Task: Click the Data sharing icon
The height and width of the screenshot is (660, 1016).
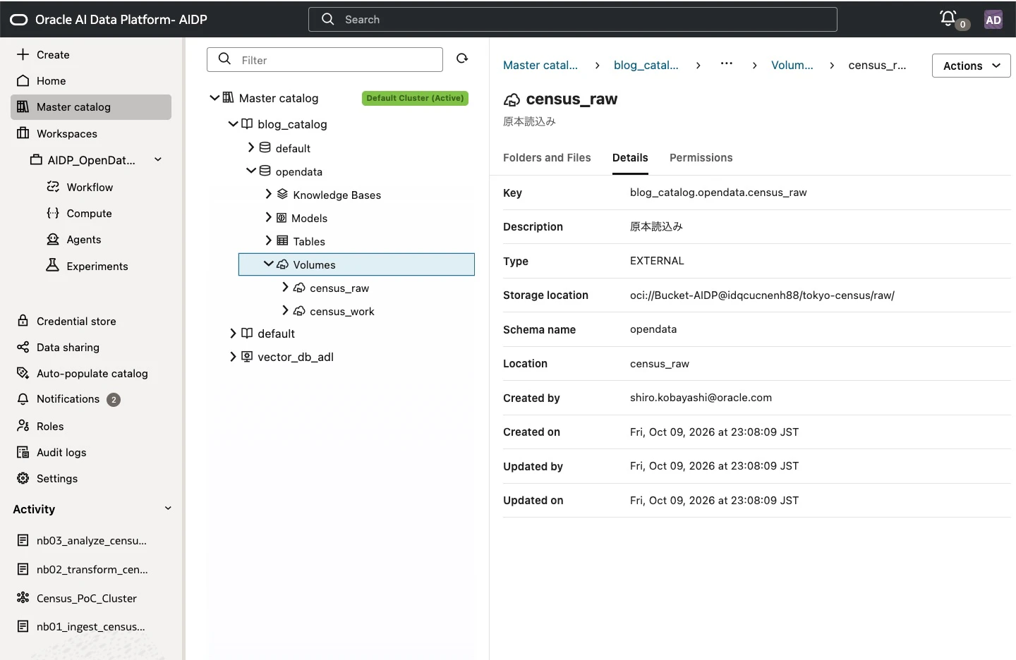Action: [23, 347]
